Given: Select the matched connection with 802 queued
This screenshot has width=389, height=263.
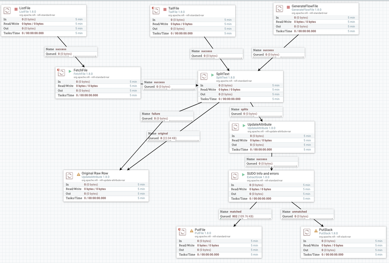Looking at the screenshot, I should coord(245,214).
